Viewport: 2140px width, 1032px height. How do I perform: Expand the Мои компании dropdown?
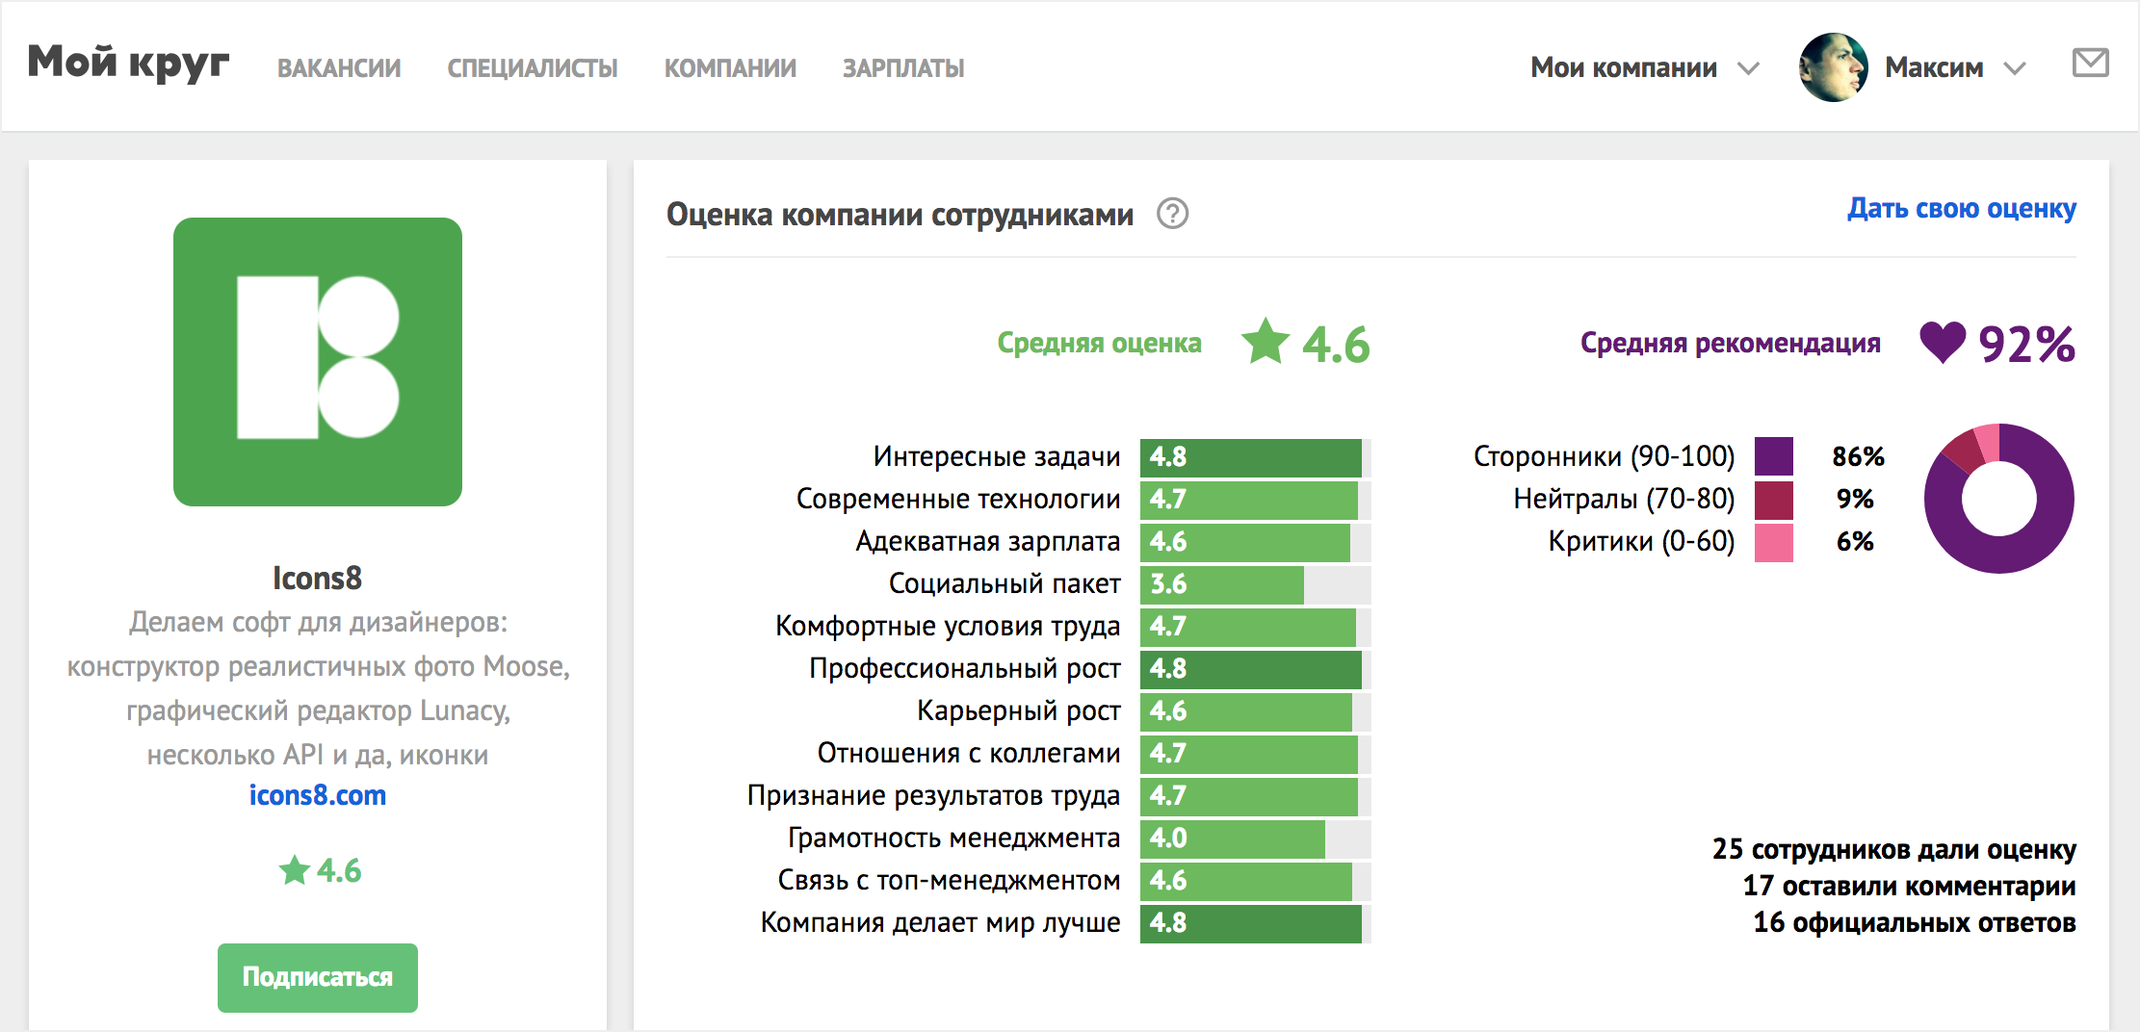pos(1645,67)
